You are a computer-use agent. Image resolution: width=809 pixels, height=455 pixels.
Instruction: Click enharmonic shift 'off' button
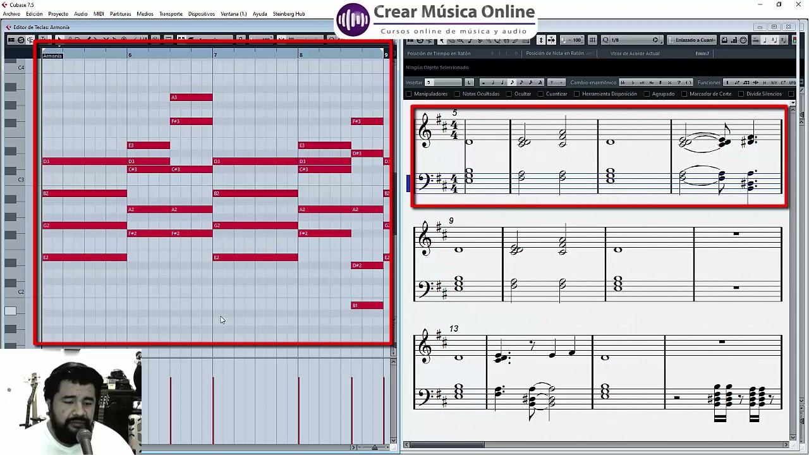click(642, 82)
